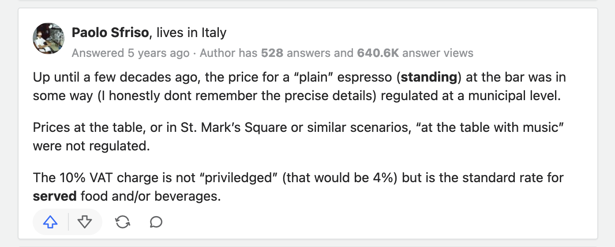Downvote the answer about espresso prices
This screenshot has height=247, width=615.
pyautogui.click(x=84, y=222)
